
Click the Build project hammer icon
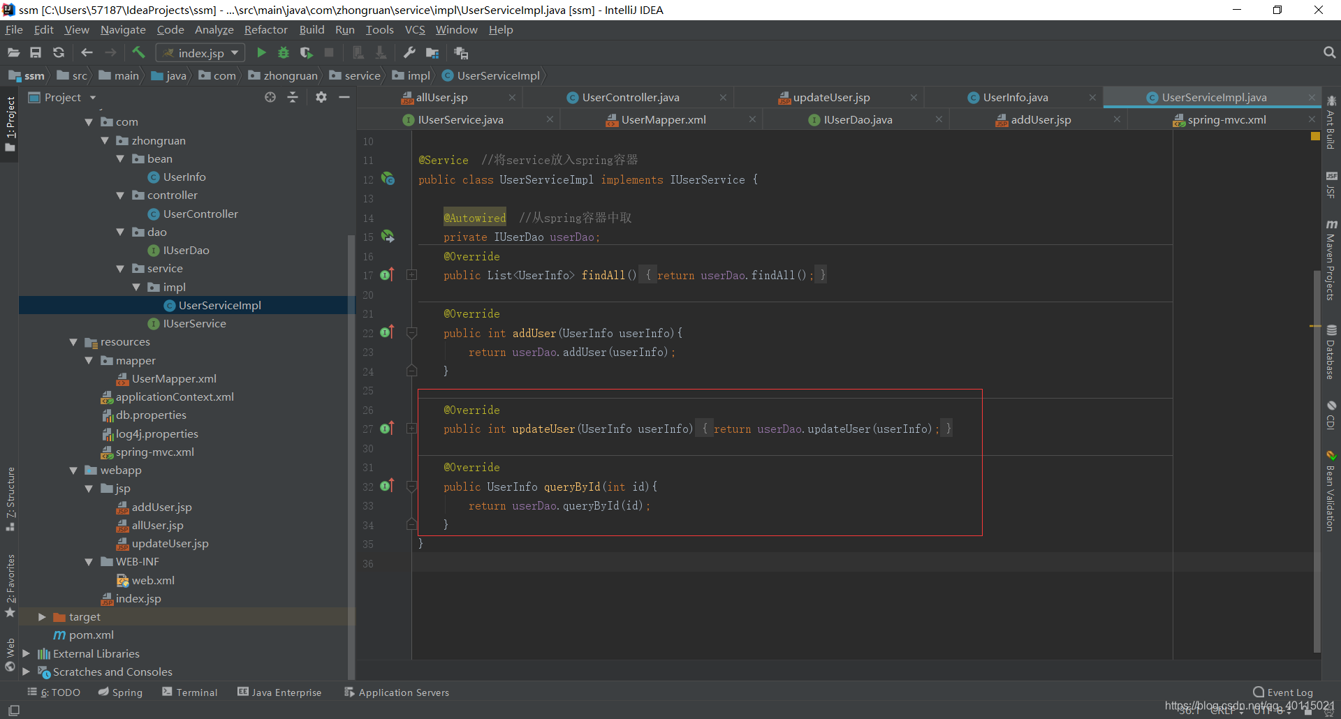(x=138, y=52)
